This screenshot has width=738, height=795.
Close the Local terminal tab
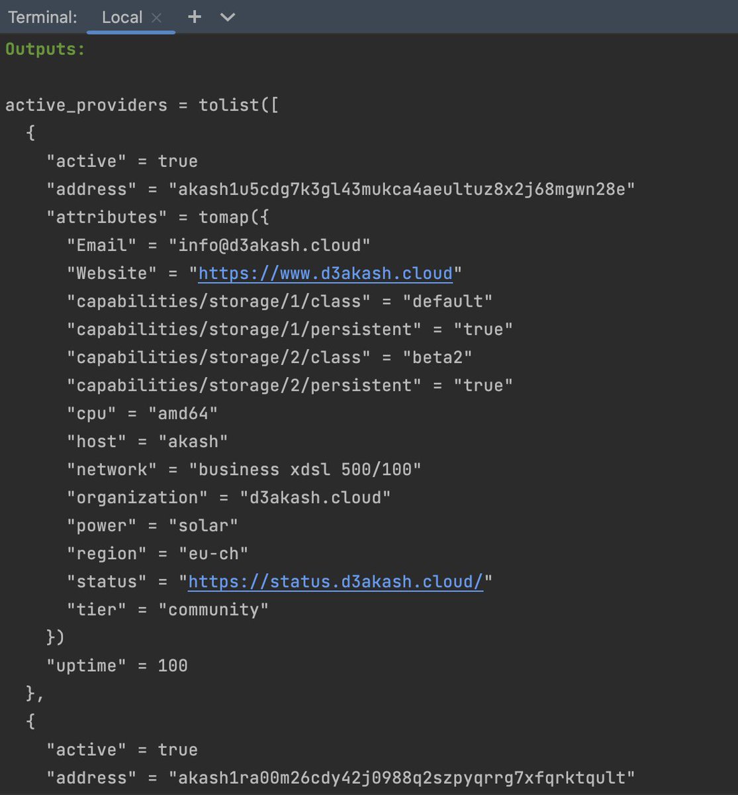(157, 18)
